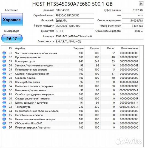This screenshot has width=145, height=148.
Task: Select status orb for attribute DF
Action: coord(4,127)
